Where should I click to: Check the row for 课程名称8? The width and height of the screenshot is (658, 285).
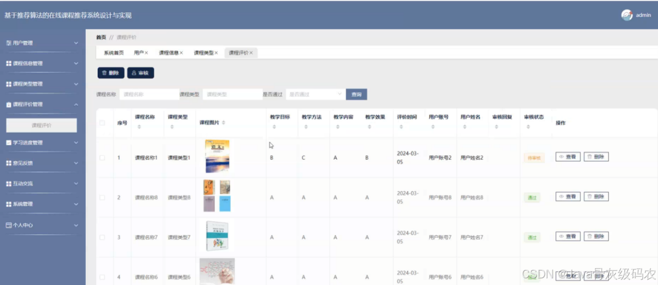(102, 197)
